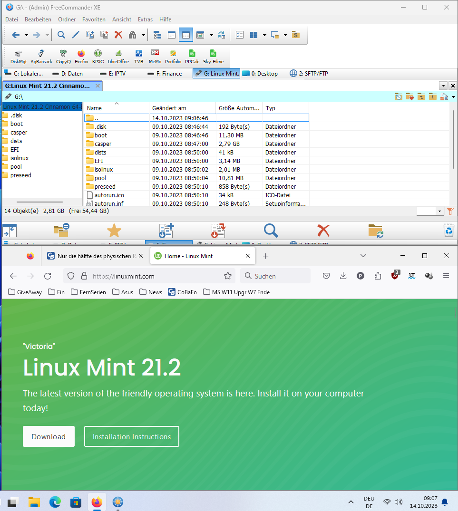The height and width of the screenshot is (511, 458).
Task: Open the dropdown arrow at address bar right end
Action: click(453, 97)
